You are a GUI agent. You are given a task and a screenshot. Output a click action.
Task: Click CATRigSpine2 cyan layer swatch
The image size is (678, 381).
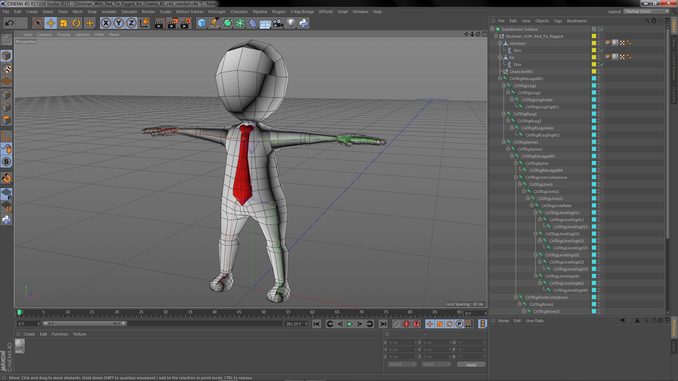point(594,149)
